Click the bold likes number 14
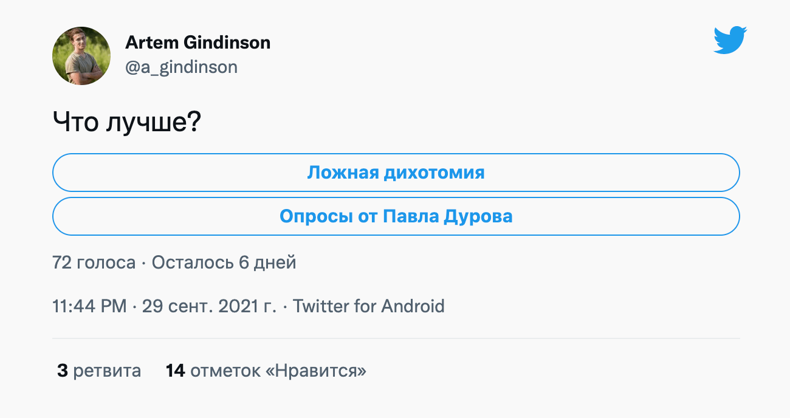This screenshot has height=418, width=790. pos(175,371)
